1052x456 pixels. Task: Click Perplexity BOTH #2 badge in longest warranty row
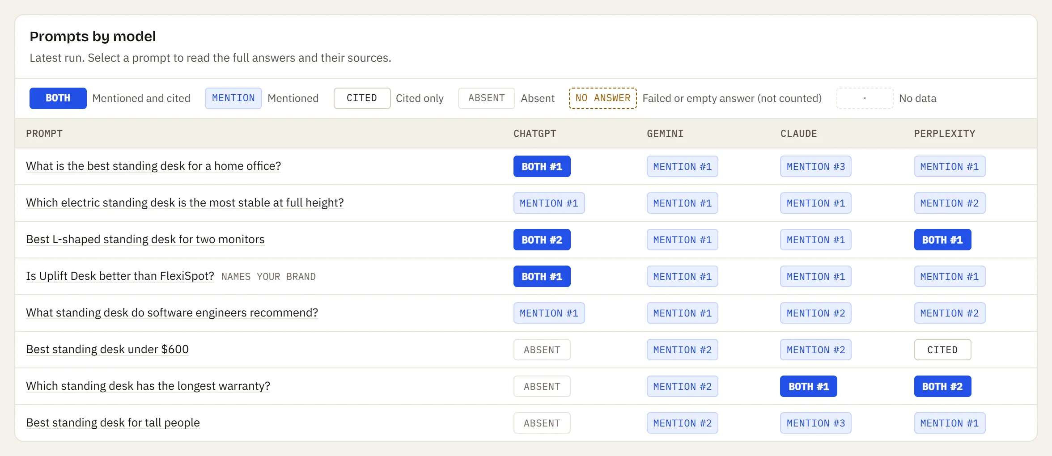pyautogui.click(x=942, y=386)
